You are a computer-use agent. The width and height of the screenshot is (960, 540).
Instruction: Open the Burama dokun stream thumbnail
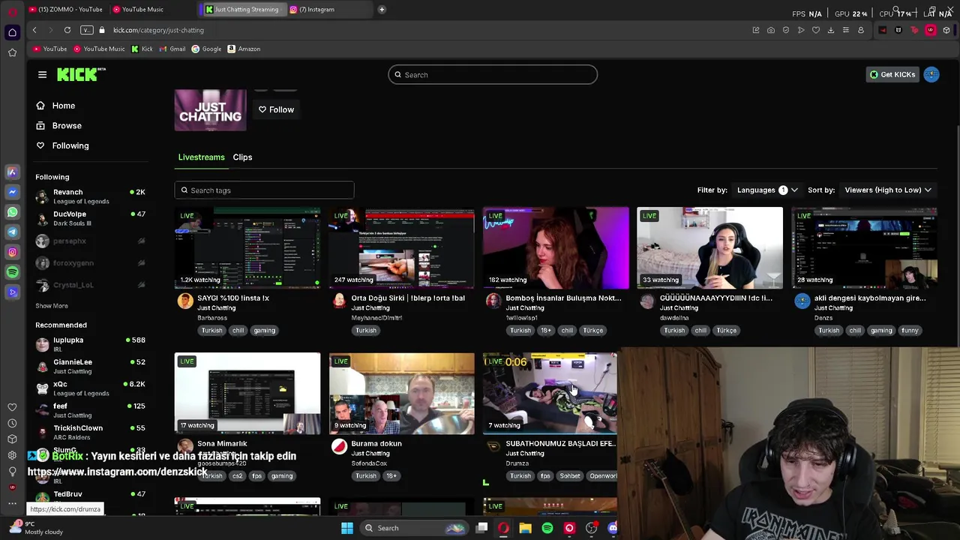401,394
